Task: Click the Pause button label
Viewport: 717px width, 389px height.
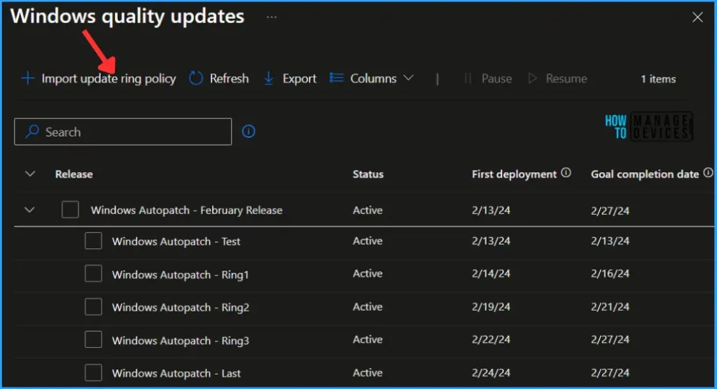Action: tap(496, 78)
